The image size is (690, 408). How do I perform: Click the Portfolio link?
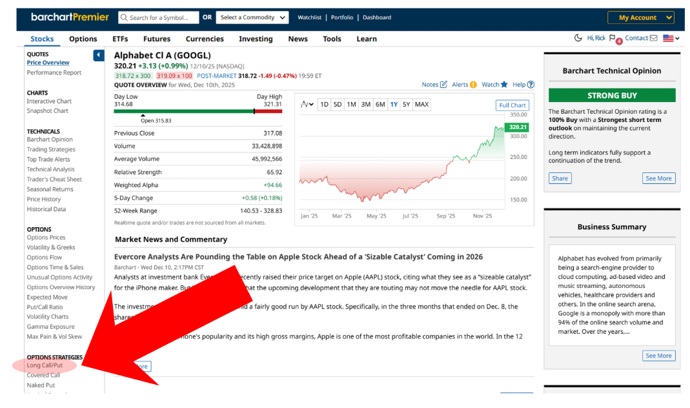pyautogui.click(x=342, y=17)
